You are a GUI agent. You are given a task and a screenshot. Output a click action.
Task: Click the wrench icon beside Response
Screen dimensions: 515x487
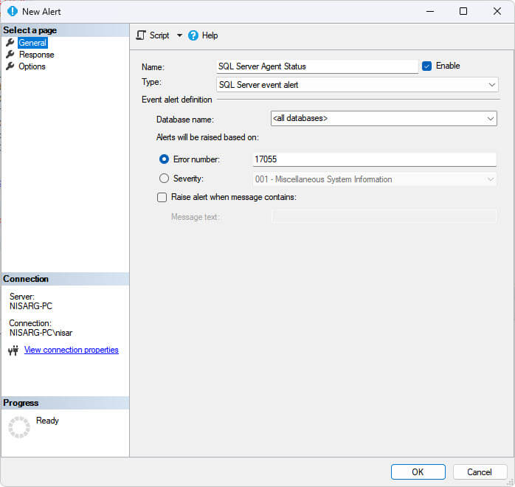click(x=10, y=54)
